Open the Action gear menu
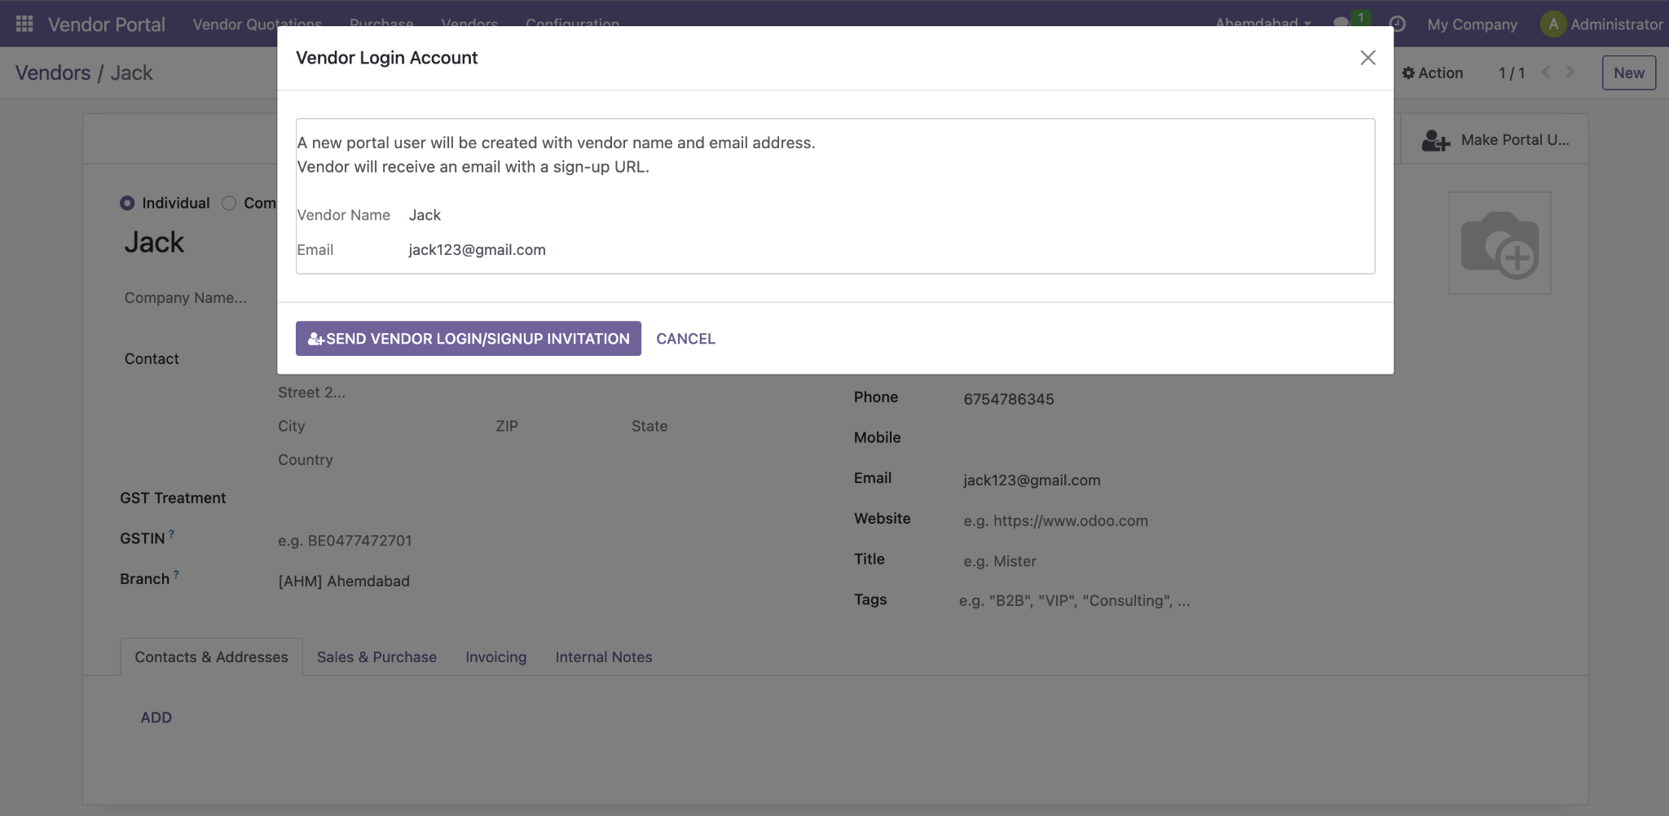Viewport: 1669px width, 816px height. coord(1432,73)
